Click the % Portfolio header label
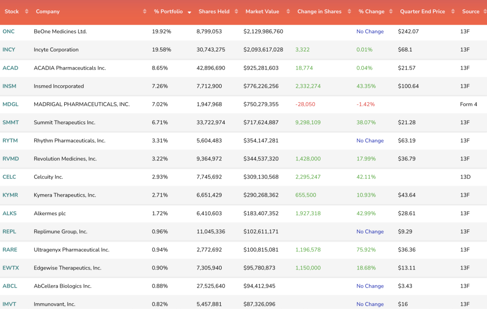This screenshot has width=487, height=309. pos(168,11)
